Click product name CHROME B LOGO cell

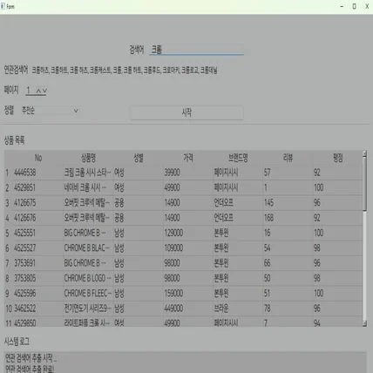(x=88, y=278)
